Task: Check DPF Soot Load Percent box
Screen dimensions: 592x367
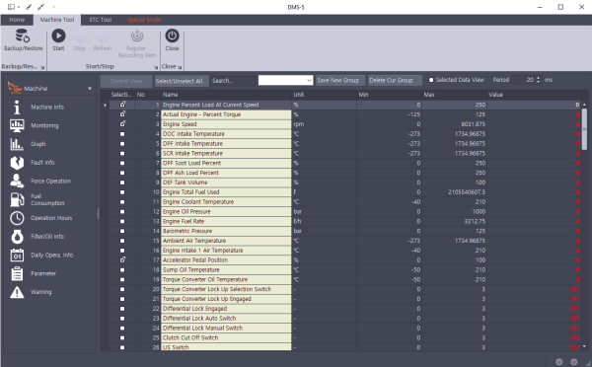Action: (x=122, y=163)
